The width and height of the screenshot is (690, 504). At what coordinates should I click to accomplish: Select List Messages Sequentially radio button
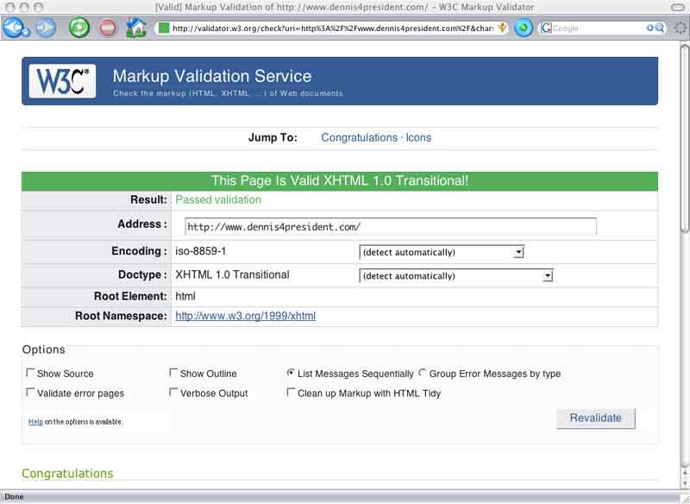[x=291, y=373]
